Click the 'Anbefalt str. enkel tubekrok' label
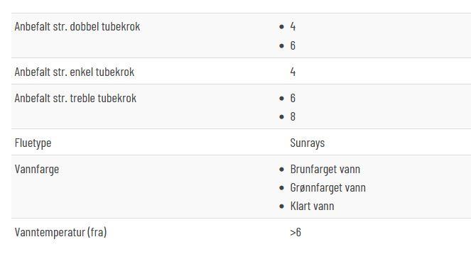The height and width of the screenshot is (259, 471). [74, 72]
